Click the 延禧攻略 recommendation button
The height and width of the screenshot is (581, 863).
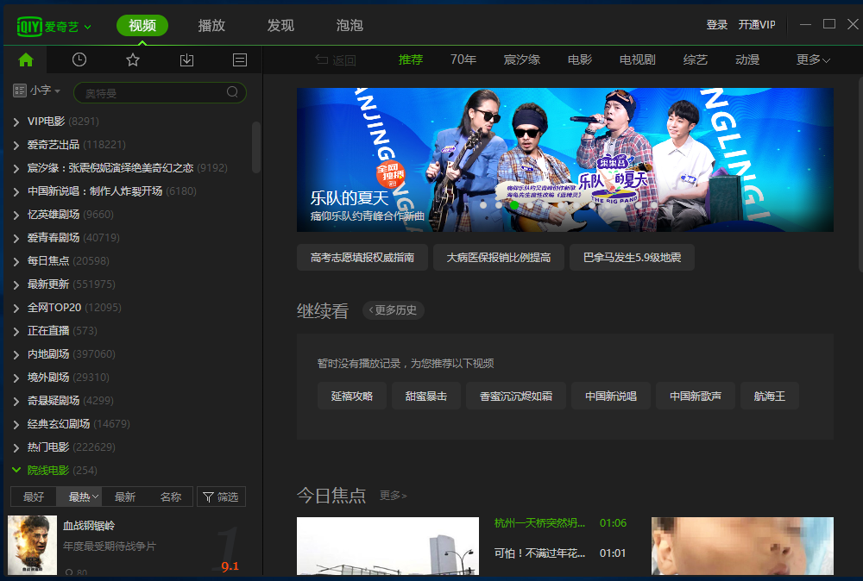point(351,396)
